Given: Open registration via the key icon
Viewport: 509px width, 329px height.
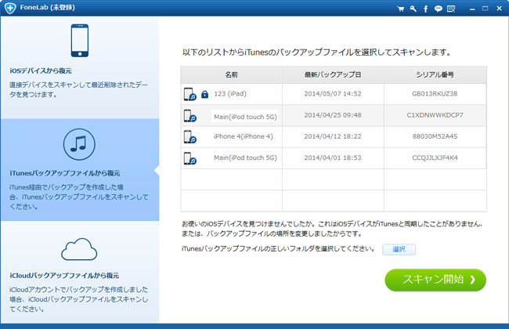Looking at the screenshot, I should pos(413,9).
